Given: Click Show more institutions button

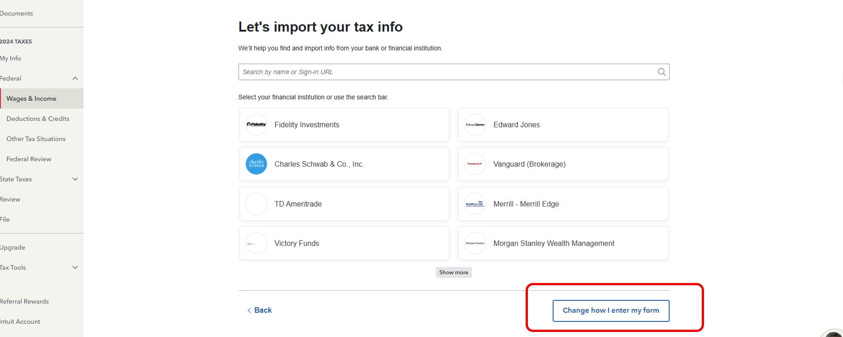Looking at the screenshot, I should click(454, 272).
